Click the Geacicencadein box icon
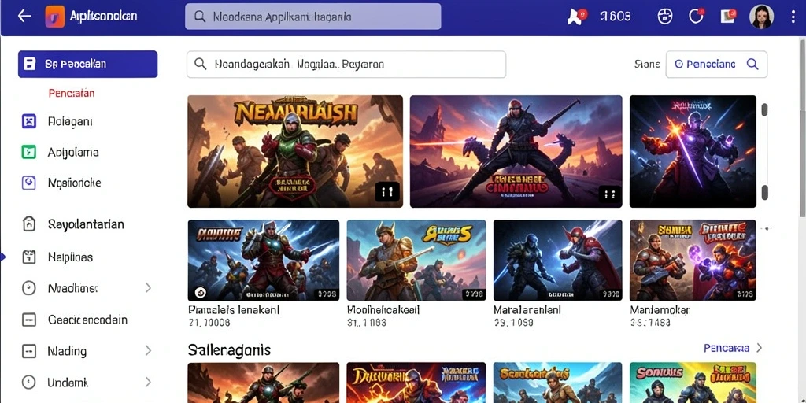 click(x=29, y=320)
